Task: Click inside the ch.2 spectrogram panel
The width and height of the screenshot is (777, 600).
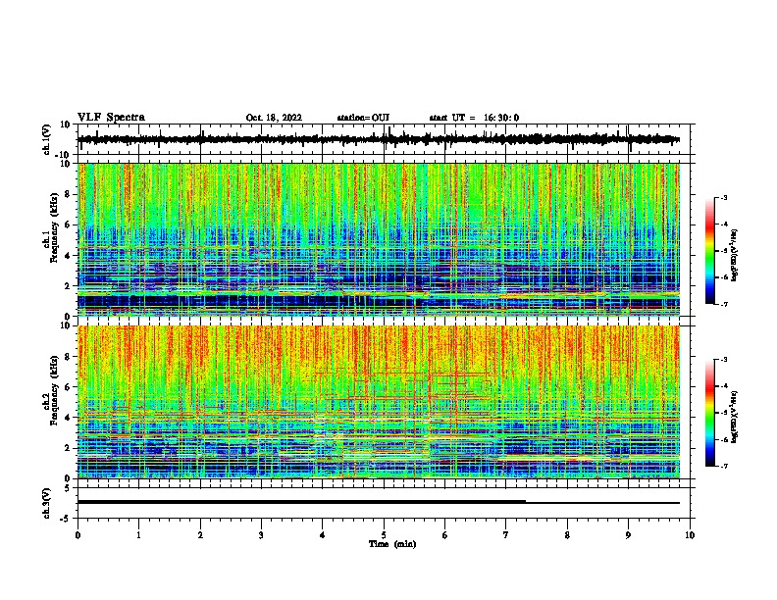Action: click(x=379, y=402)
